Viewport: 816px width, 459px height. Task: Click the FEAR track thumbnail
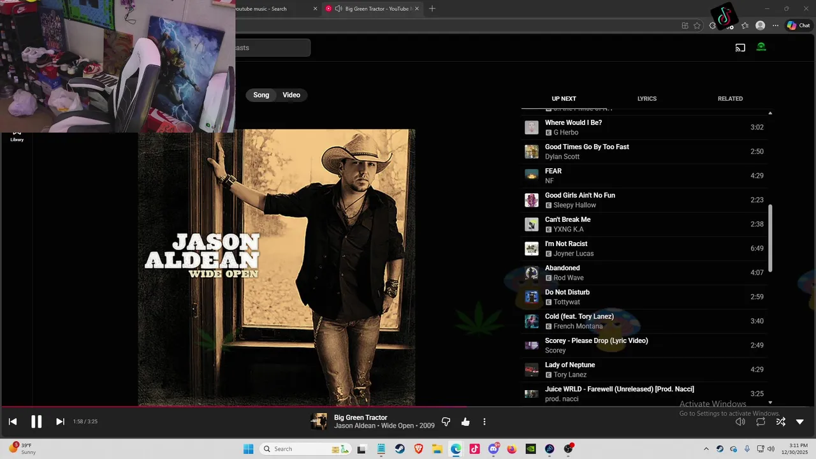[x=532, y=176]
